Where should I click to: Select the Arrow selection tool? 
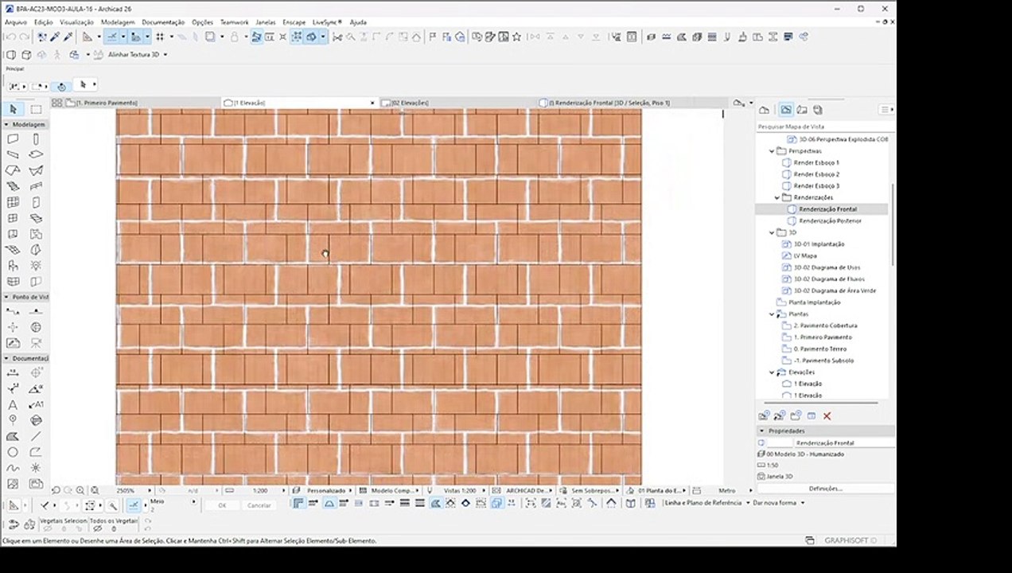click(x=13, y=109)
